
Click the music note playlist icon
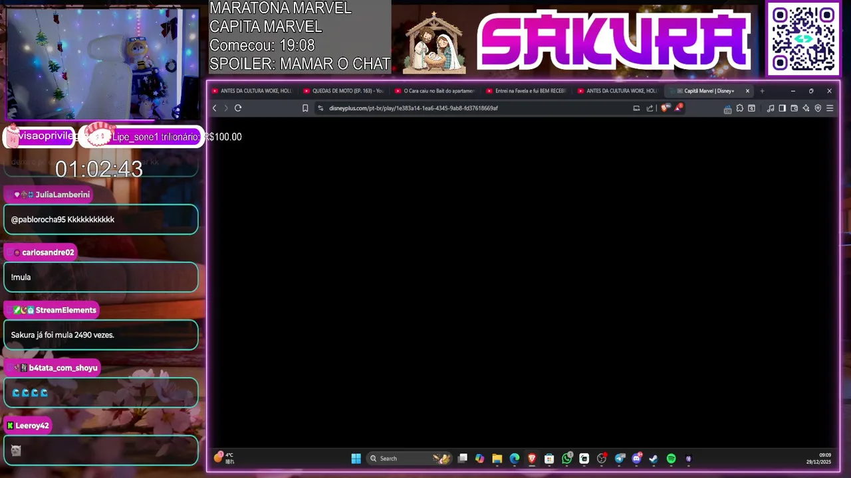pyautogui.click(x=771, y=108)
